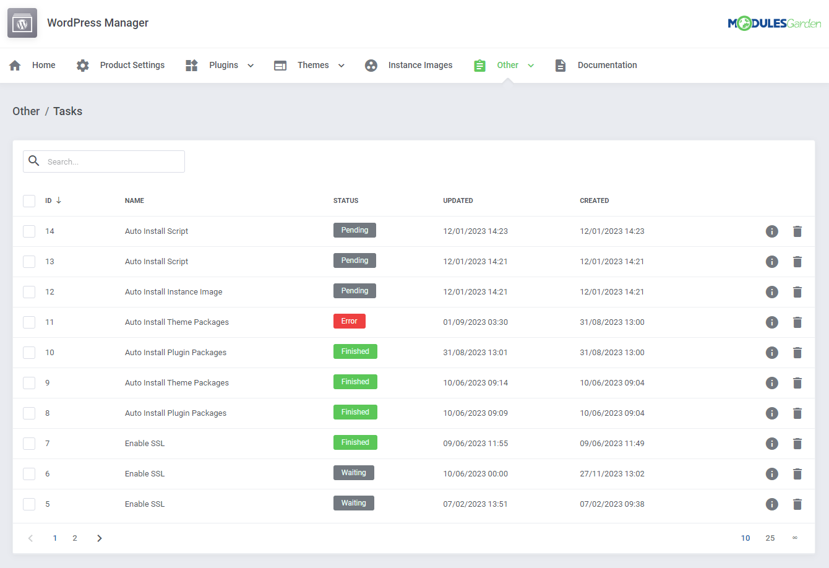Sort by the ID column arrow
Image resolution: width=829 pixels, height=568 pixels.
click(59, 200)
